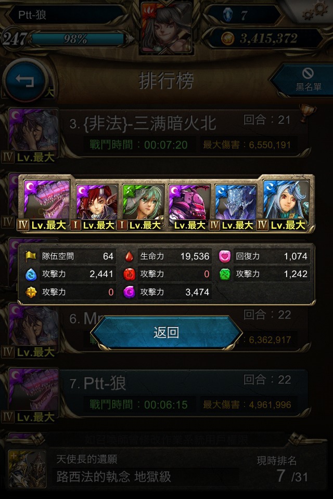Open the settings gears icon

[314, 11]
